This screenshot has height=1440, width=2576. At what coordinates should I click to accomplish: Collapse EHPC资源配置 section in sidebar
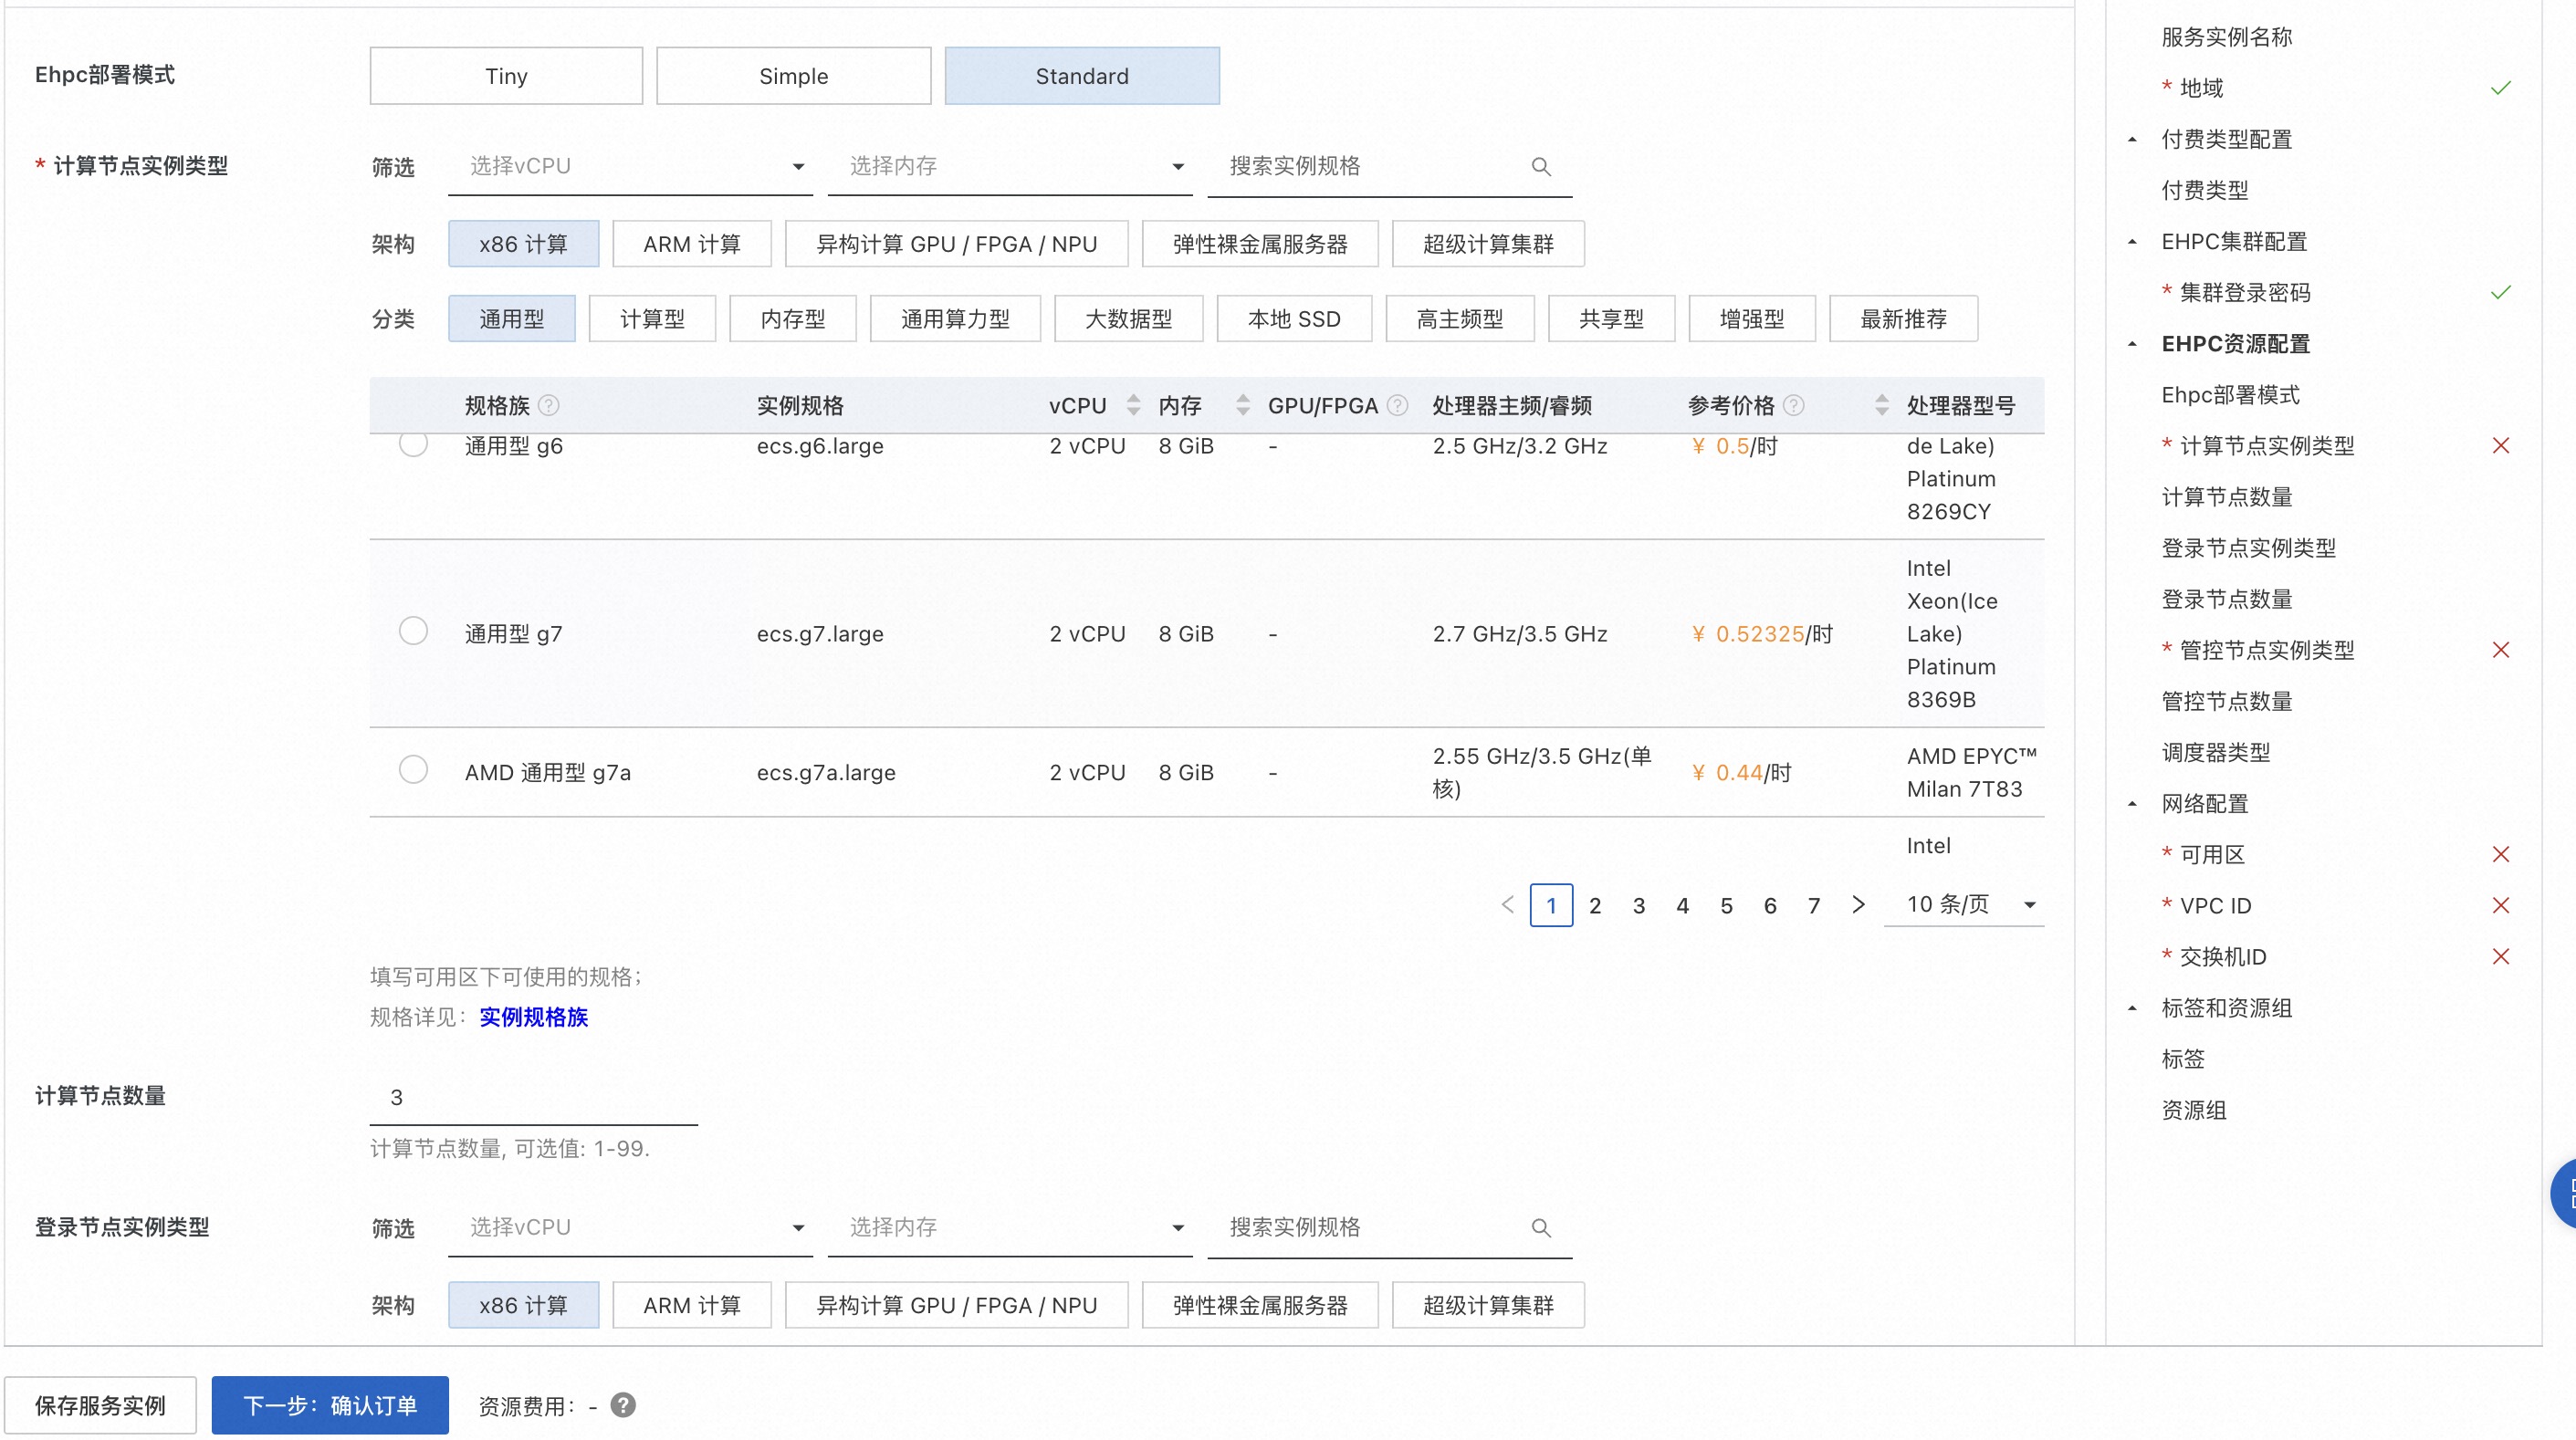click(x=2132, y=344)
